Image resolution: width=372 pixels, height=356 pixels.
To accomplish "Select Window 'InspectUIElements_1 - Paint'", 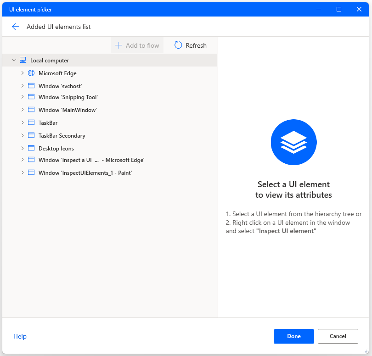I will [x=85, y=173].
